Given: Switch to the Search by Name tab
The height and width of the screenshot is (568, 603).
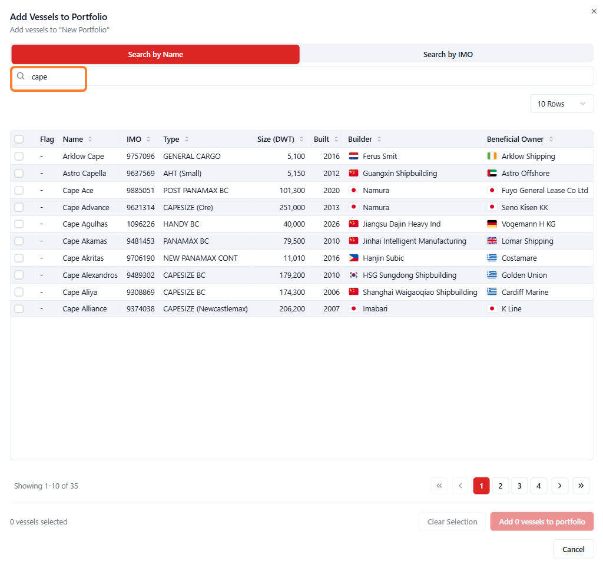Looking at the screenshot, I should pos(155,54).
